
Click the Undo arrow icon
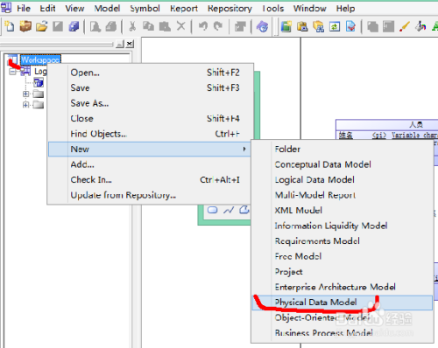202,26
